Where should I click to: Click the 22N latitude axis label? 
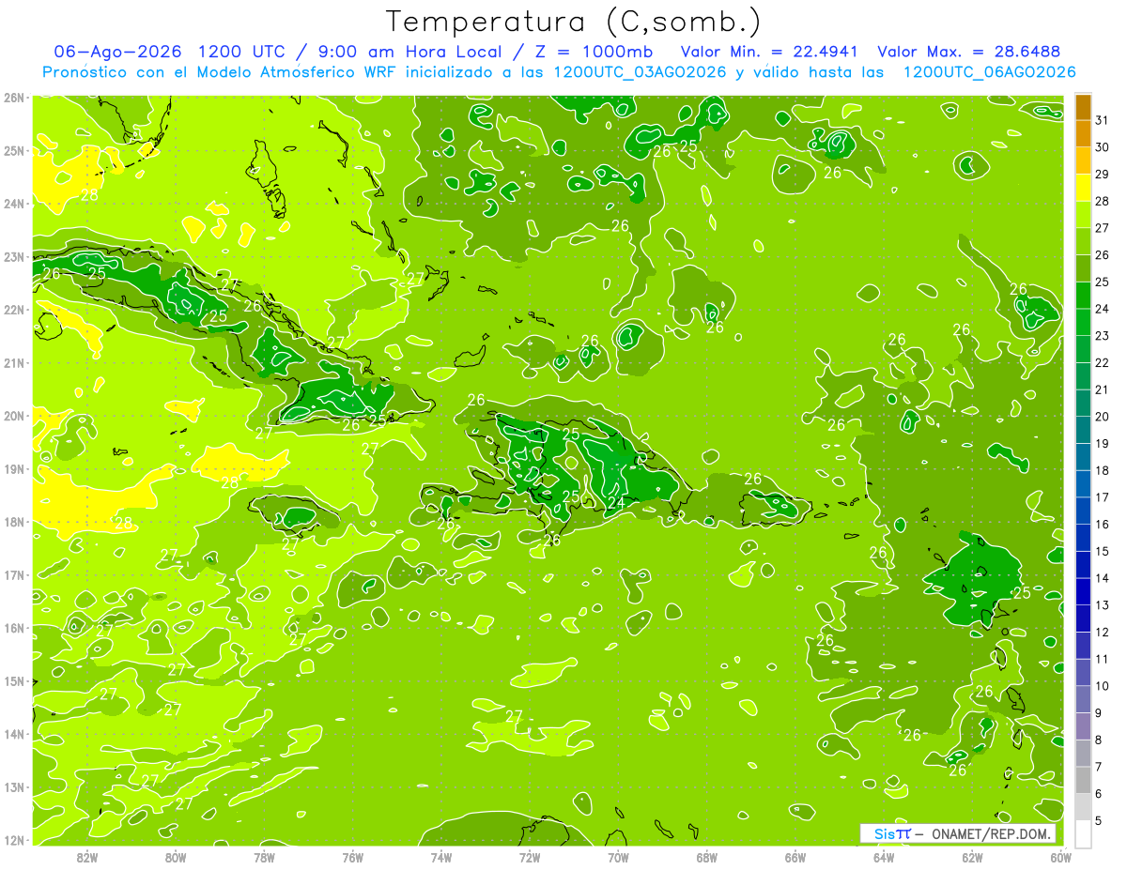coord(13,310)
